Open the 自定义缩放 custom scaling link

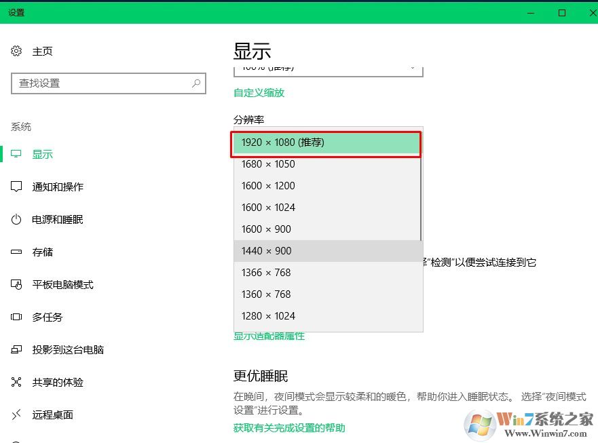259,93
